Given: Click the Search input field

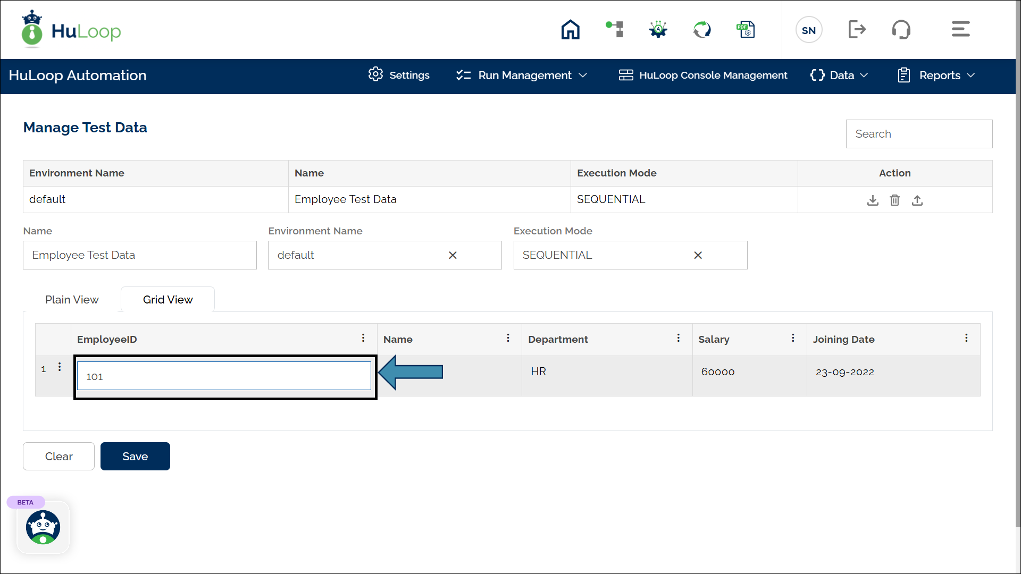Looking at the screenshot, I should coord(919,134).
